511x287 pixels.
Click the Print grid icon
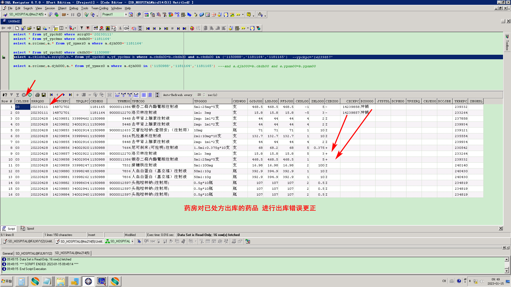tap(38, 95)
